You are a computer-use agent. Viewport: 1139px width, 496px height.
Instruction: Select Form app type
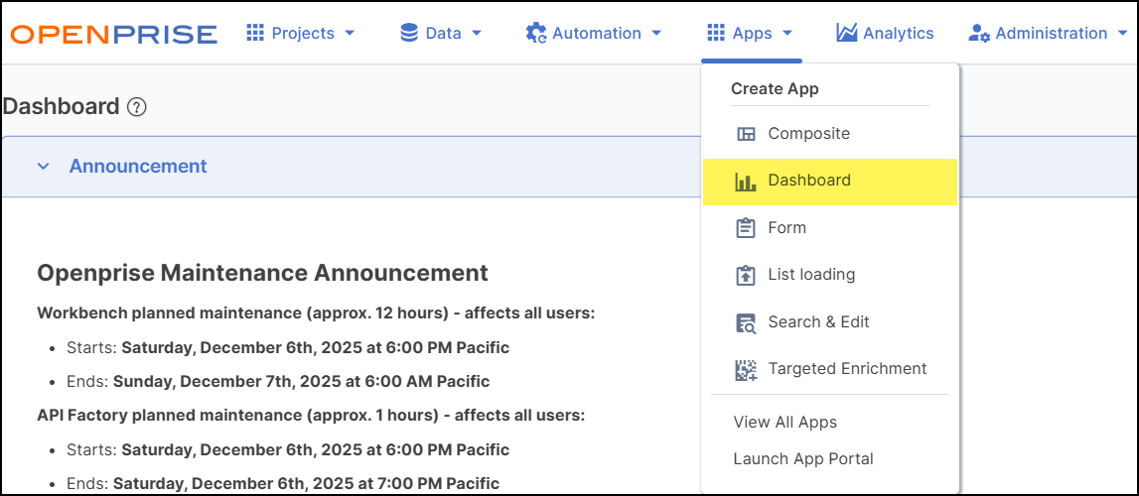(829, 228)
